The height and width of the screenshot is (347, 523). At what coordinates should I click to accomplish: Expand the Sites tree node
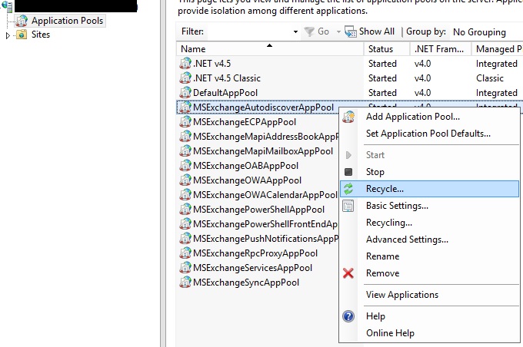click(x=8, y=35)
